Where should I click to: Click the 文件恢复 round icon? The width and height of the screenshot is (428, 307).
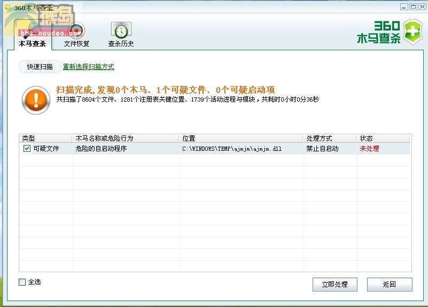tap(76, 30)
